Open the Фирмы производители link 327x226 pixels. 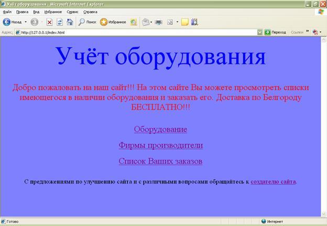pyautogui.click(x=160, y=145)
